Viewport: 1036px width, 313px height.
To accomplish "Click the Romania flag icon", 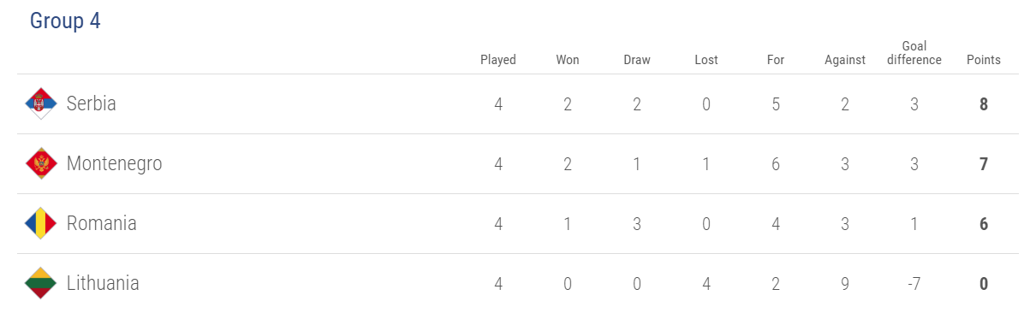I will point(40,224).
